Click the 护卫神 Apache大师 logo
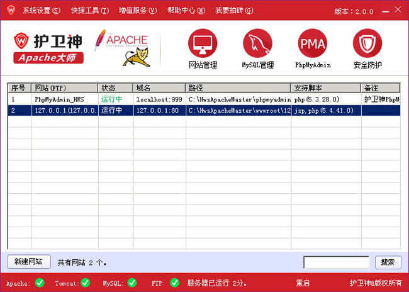This screenshot has height=292, width=409. click(x=48, y=48)
